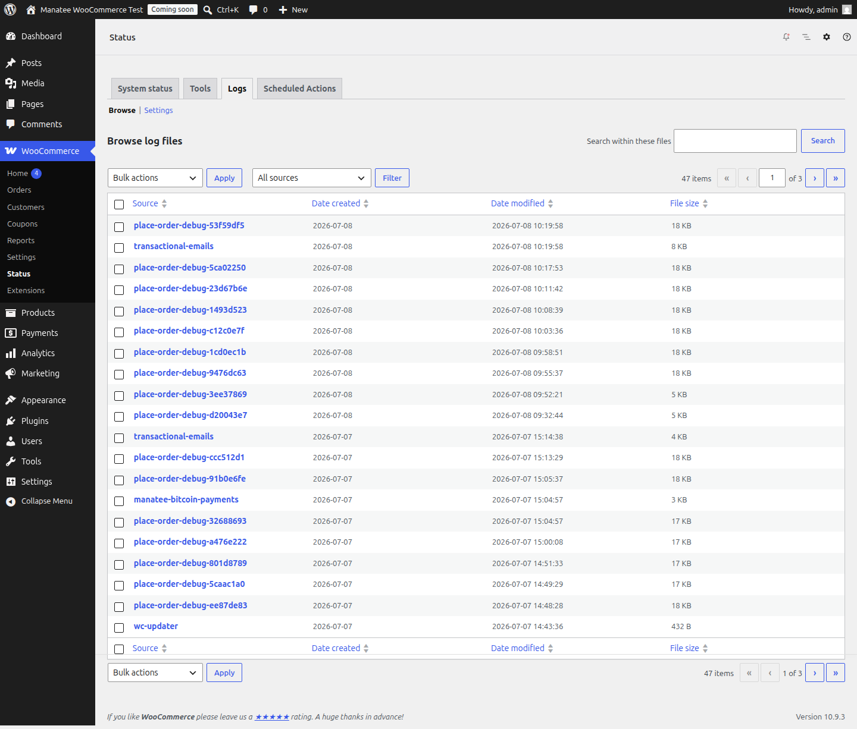This screenshot has height=729, width=857.
Task: Click the current page number field
Action: [x=772, y=178]
